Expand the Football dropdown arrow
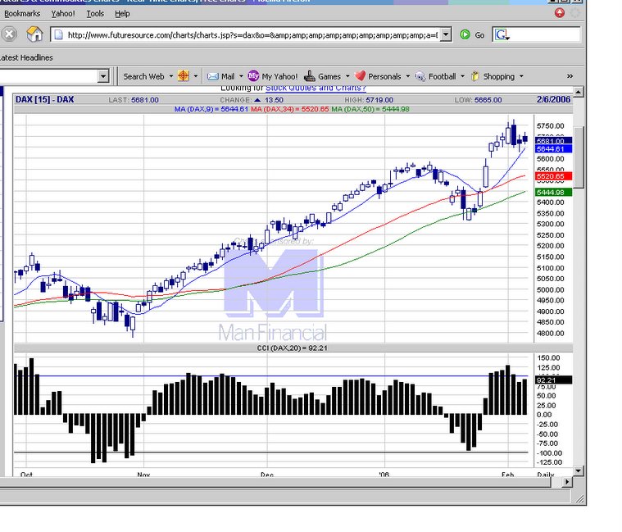Image resolution: width=622 pixels, height=532 pixels. pos(462,76)
